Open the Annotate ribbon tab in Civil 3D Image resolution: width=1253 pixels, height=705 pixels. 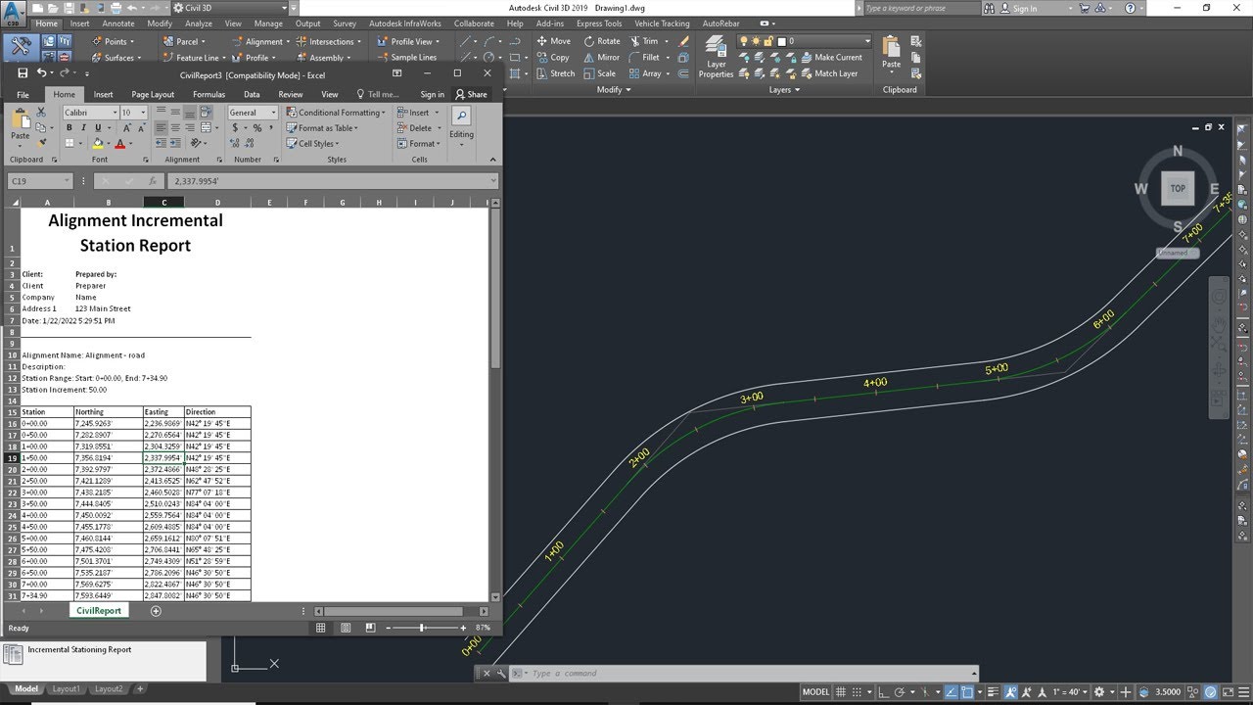click(x=118, y=23)
